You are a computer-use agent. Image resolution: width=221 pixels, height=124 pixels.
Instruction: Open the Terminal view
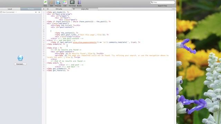(72, 3)
